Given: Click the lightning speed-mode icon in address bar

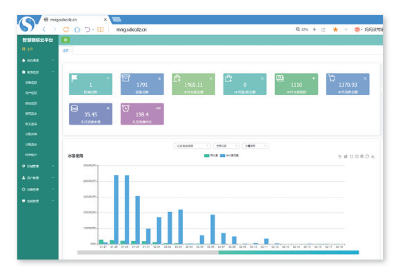Looking at the screenshot, I should [x=315, y=30].
